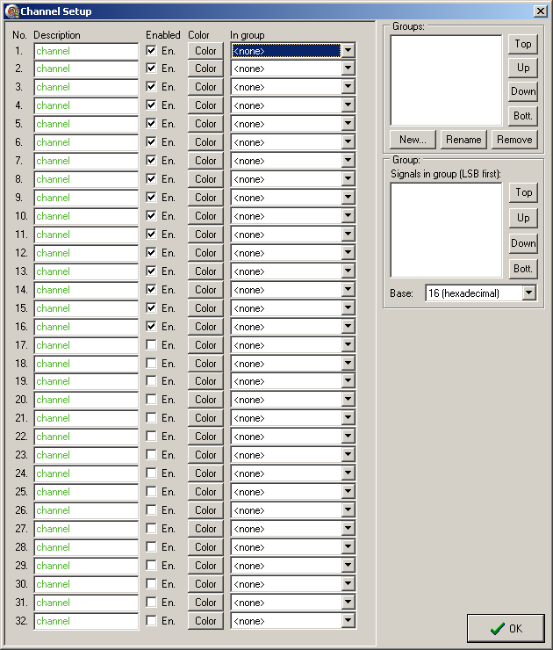This screenshot has width=553, height=650.
Task: Click the Channel Setup title bar icon
Action: (x=12, y=11)
